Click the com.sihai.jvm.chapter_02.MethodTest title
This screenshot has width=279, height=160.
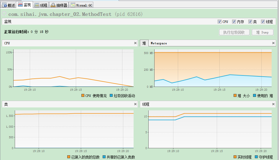(60, 14)
